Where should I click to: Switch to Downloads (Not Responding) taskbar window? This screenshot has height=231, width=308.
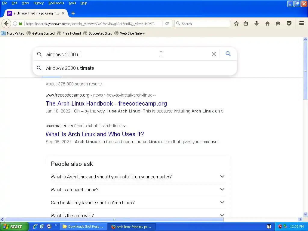click(x=83, y=227)
